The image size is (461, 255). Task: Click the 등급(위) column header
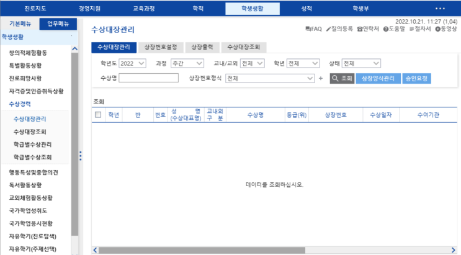pos(297,115)
